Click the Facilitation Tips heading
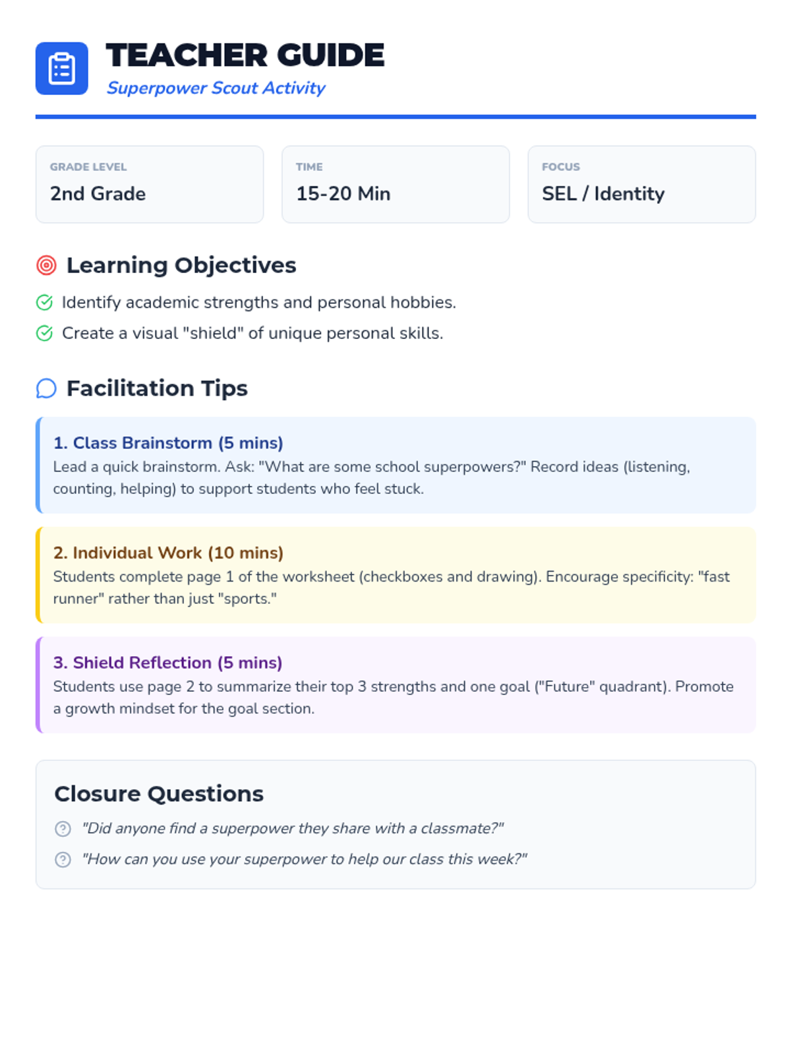The width and height of the screenshot is (791, 1055). [157, 388]
